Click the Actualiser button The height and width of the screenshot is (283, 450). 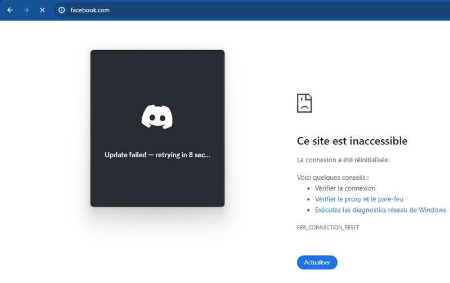(317, 262)
